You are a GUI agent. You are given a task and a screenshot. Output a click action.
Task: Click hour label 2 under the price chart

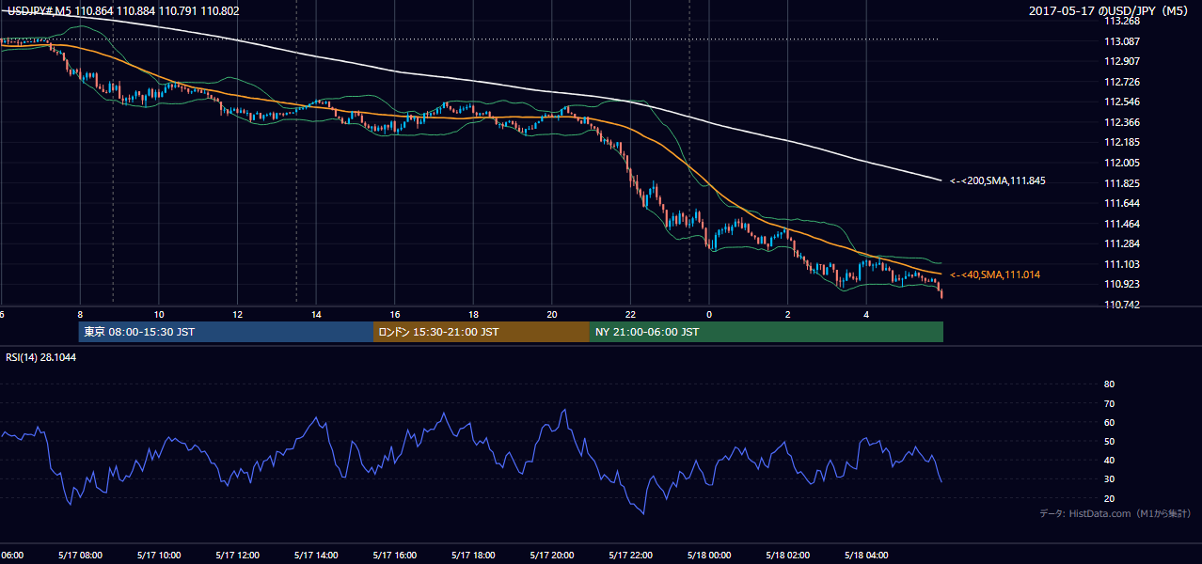787,314
